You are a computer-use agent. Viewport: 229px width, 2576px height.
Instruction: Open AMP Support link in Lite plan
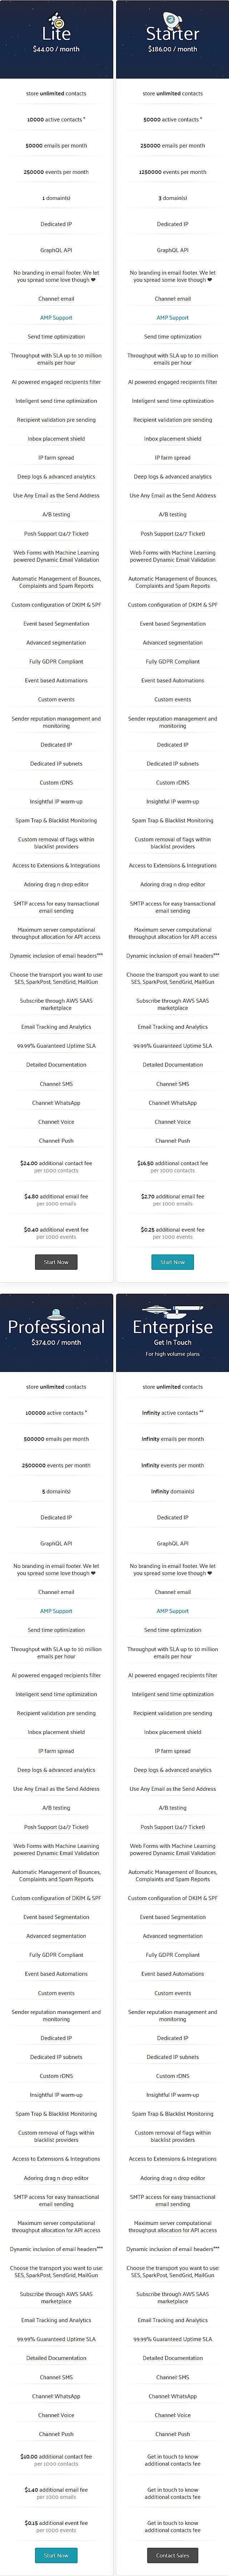[x=56, y=317]
